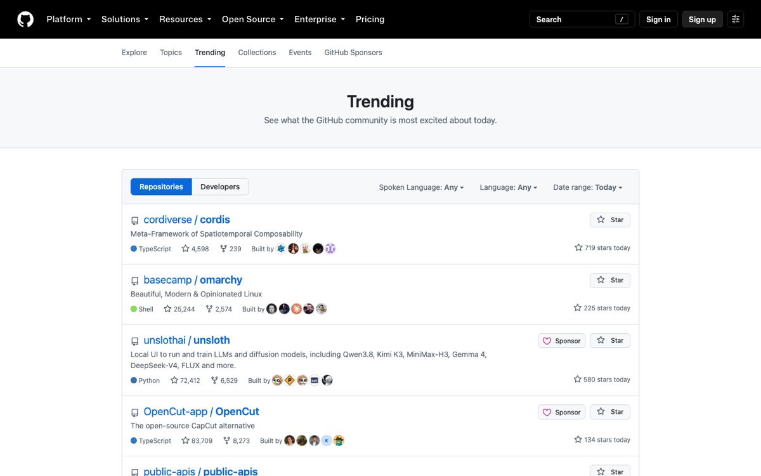Go to the Events tab
The height and width of the screenshot is (476, 761).
click(300, 53)
